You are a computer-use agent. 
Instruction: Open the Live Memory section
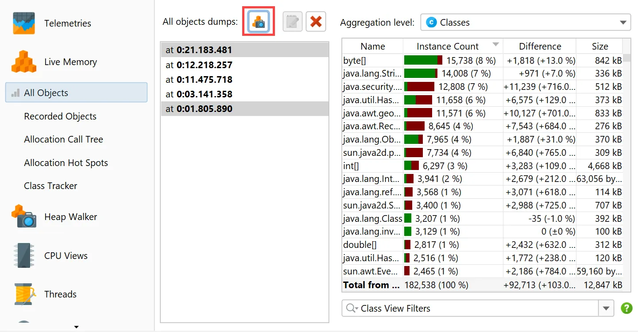55,62
